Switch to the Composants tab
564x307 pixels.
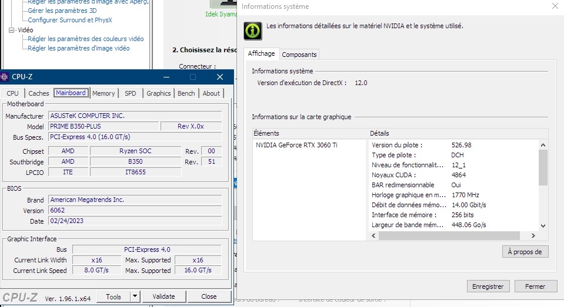(299, 55)
